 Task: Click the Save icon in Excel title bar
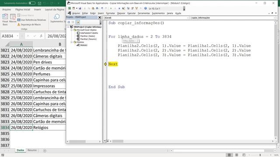pos(40,3)
